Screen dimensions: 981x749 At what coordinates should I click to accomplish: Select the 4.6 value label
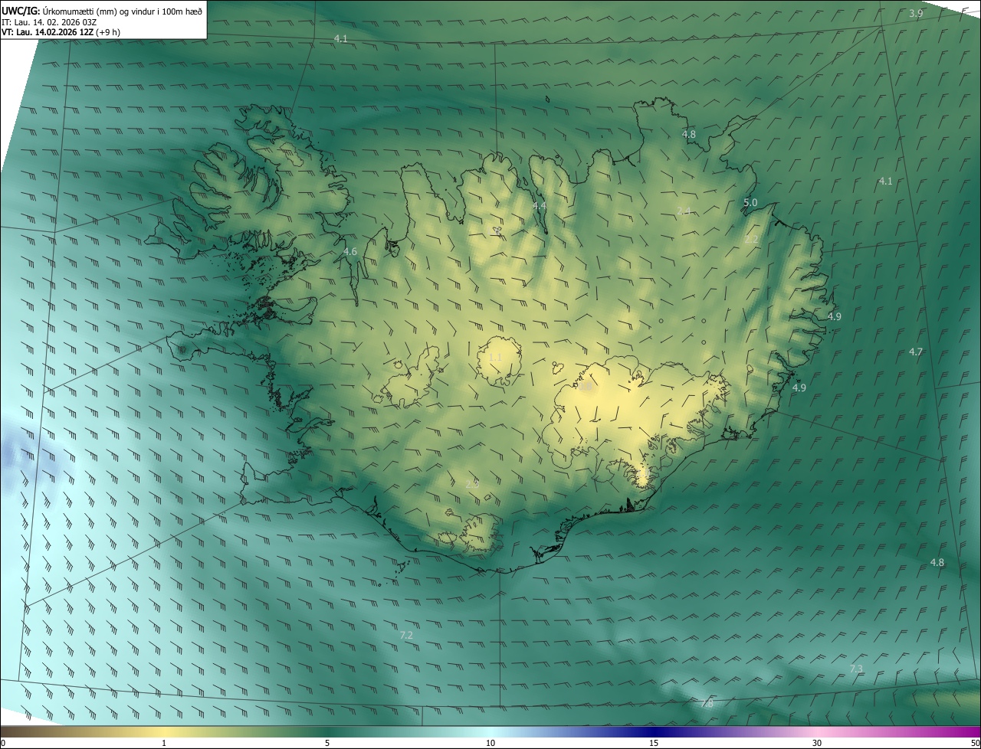(x=349, y=251)
